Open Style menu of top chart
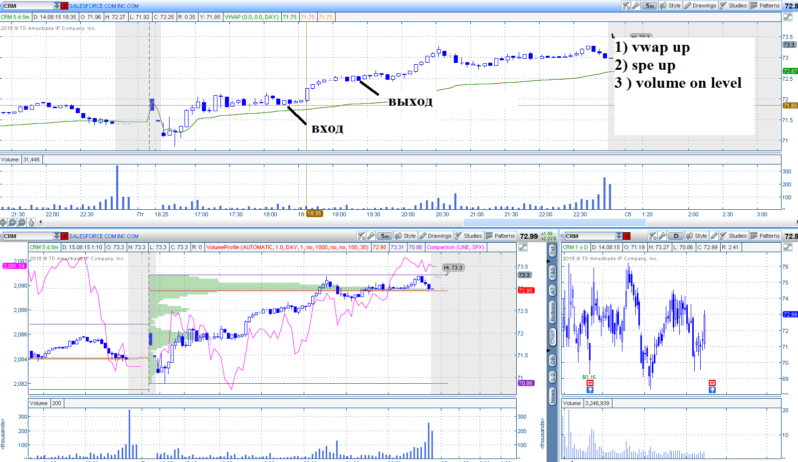 (670, 5)
